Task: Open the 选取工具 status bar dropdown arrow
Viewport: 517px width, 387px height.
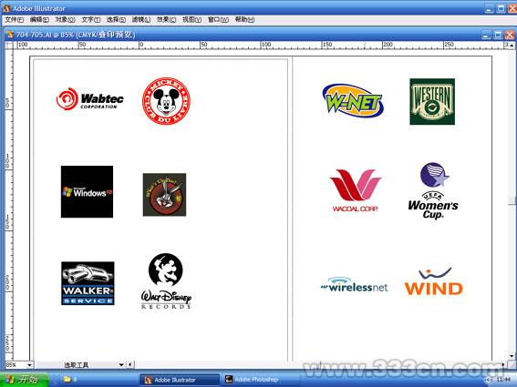Action: point(121,364)
